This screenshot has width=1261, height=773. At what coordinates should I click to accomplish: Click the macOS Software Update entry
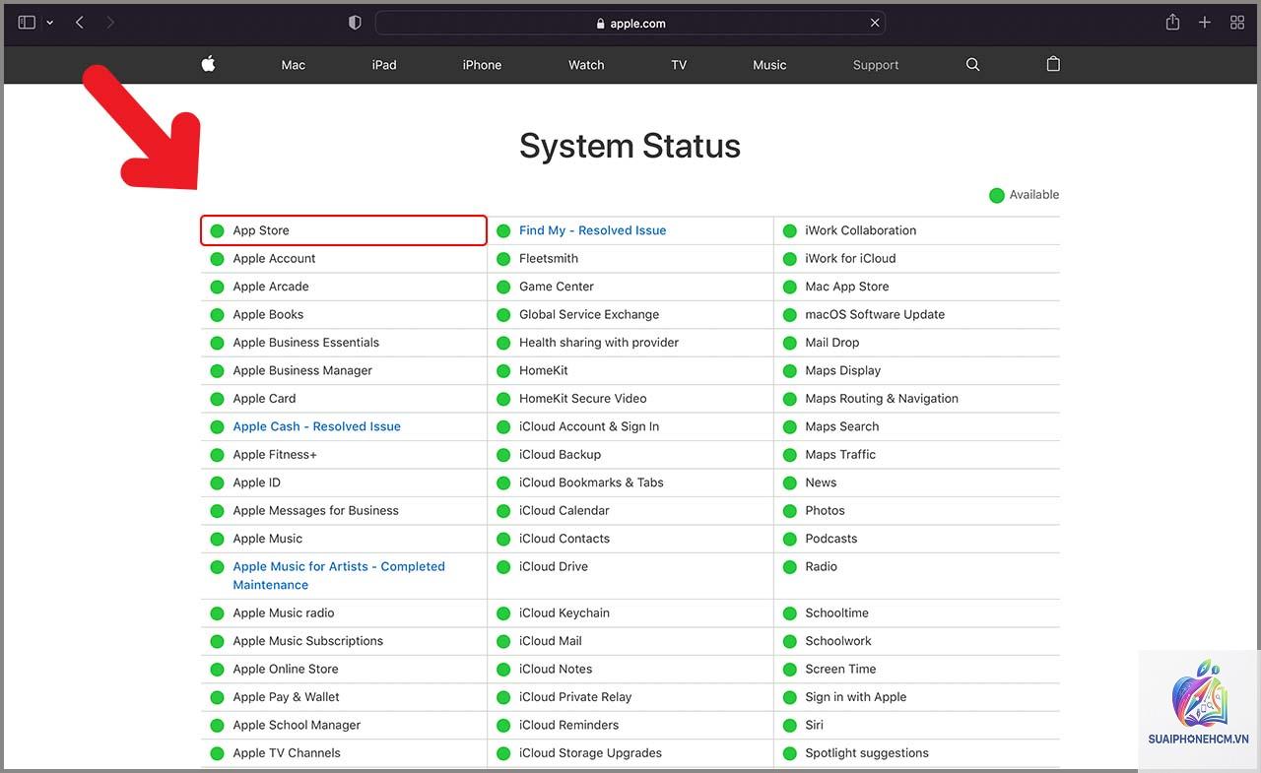(x=875, y=314)
